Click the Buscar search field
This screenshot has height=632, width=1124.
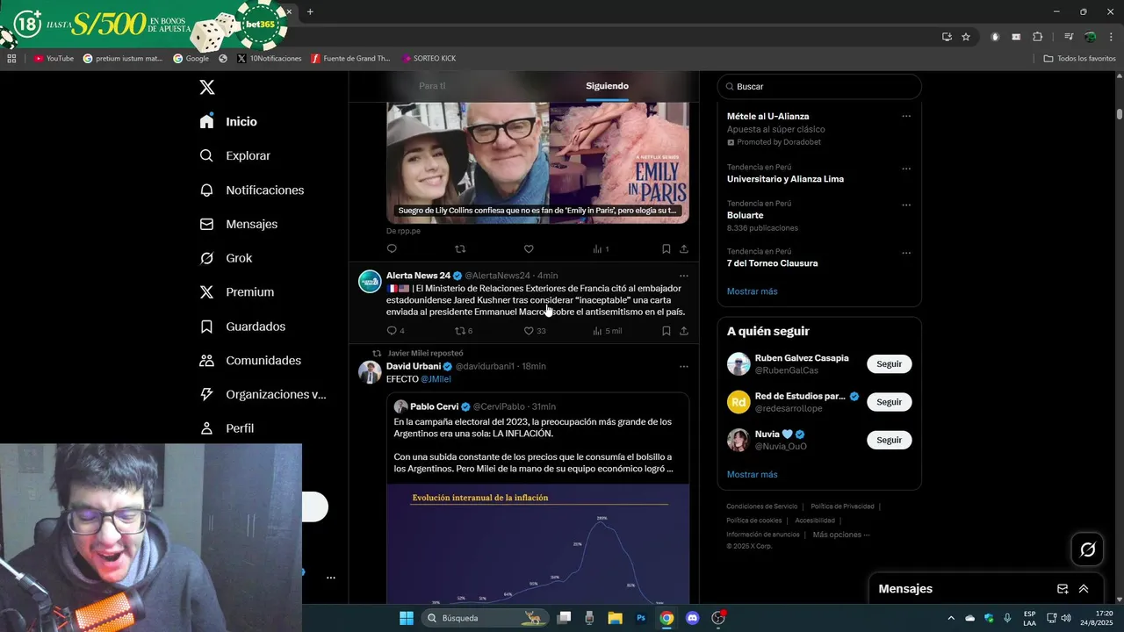tap(819, 87)
